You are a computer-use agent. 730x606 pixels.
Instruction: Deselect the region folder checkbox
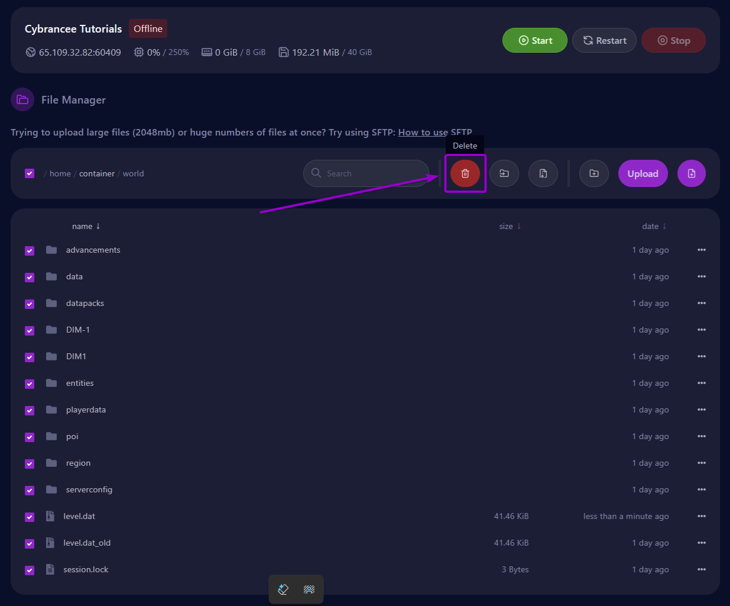click(x=30, y=463)
